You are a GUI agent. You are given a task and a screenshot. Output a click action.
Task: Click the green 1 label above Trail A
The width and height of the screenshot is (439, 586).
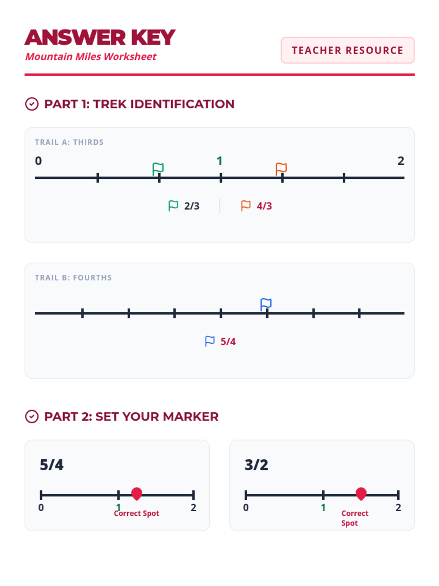[219, 161]
